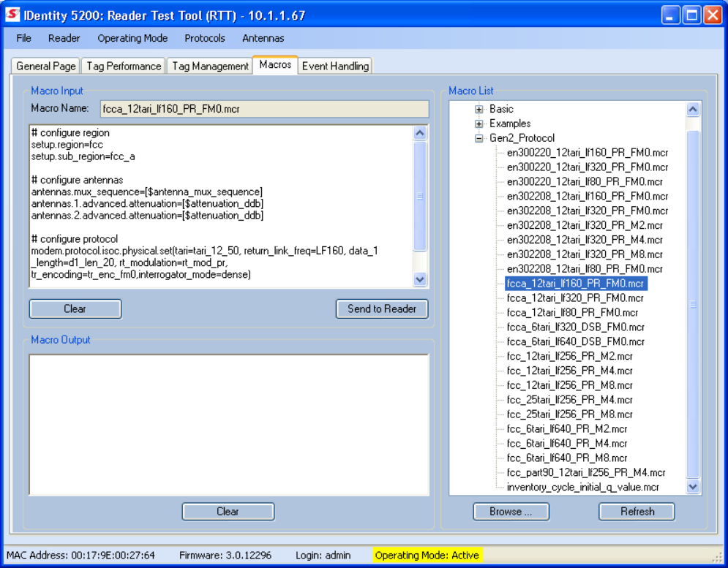Click the Macro List scrollbar thumb
This screenshot has width=728, height=568.
tap(693, 304)
